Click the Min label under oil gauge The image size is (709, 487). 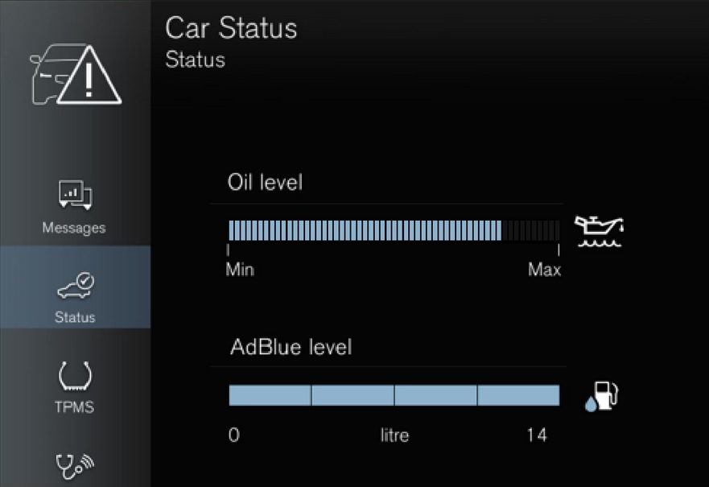[x=240, y=270]
